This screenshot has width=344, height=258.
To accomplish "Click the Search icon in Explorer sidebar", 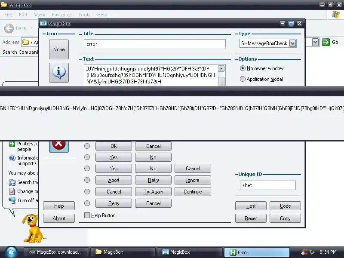I will coord(12,182).
